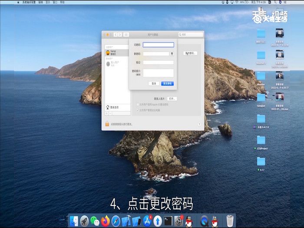Open the System Preferences menu in menu bar
The image size is (304, 228).
(29, 2)
